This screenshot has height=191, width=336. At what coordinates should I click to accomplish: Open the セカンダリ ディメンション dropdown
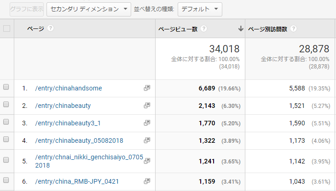(x=89, y=9)
